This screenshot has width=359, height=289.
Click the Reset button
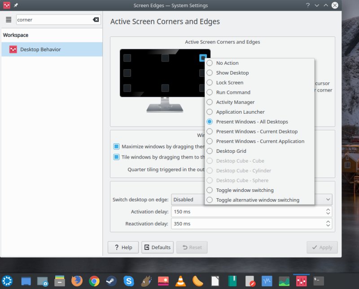192,247
